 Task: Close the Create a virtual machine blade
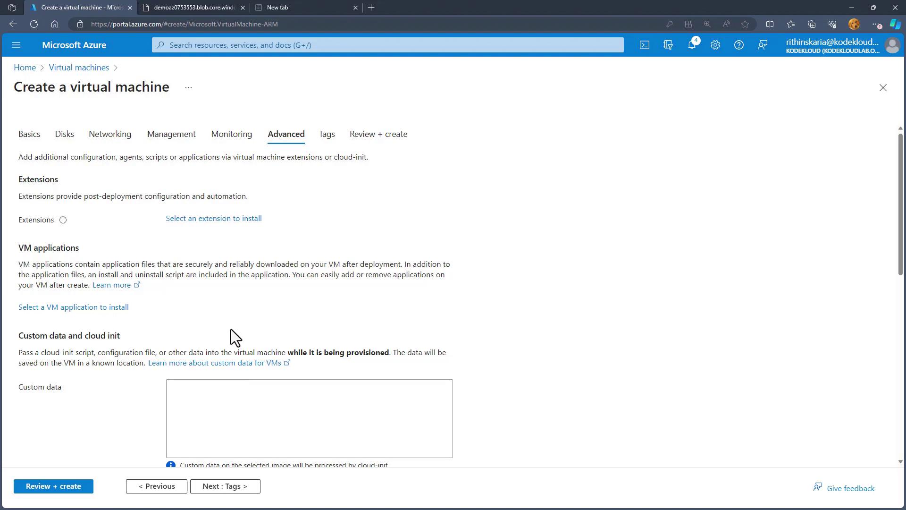click(x=883, y=88)
